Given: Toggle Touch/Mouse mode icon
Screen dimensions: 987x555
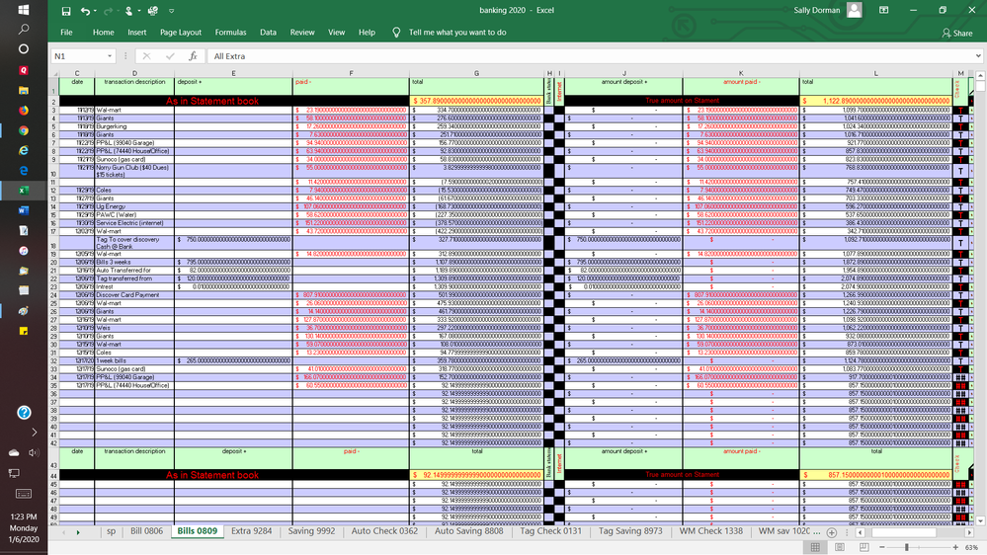Looking at the screenshot, I should [x=128, y=11].
